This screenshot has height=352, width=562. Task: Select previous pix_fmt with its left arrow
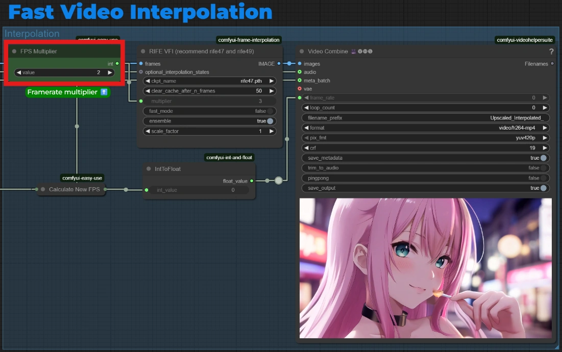pos(306,138)
